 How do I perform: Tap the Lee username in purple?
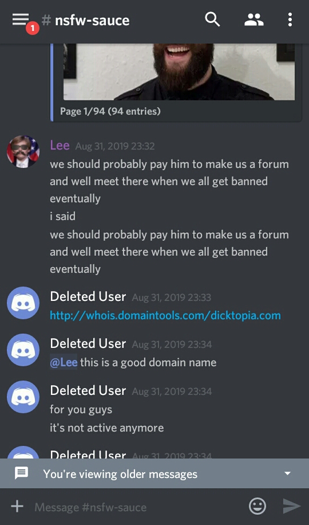point(60,146)
